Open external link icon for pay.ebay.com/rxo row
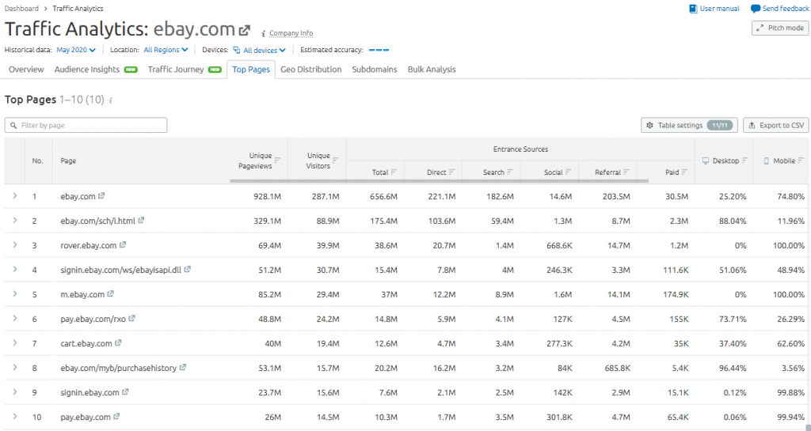The image size is (811, 431). tap(131, 319)
